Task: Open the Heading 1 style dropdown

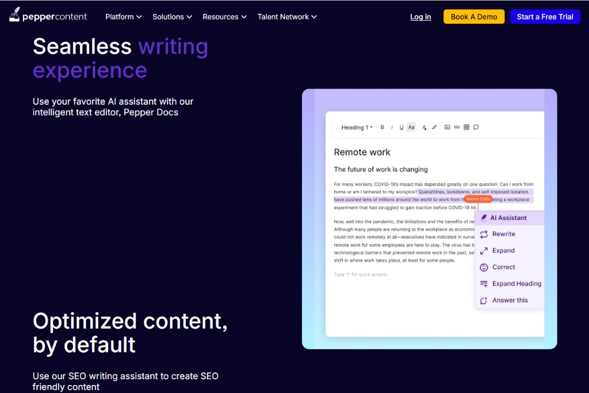Action: point(357,127)
